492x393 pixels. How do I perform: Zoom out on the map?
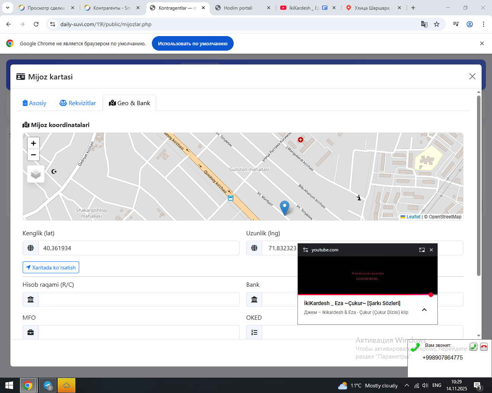33,155
